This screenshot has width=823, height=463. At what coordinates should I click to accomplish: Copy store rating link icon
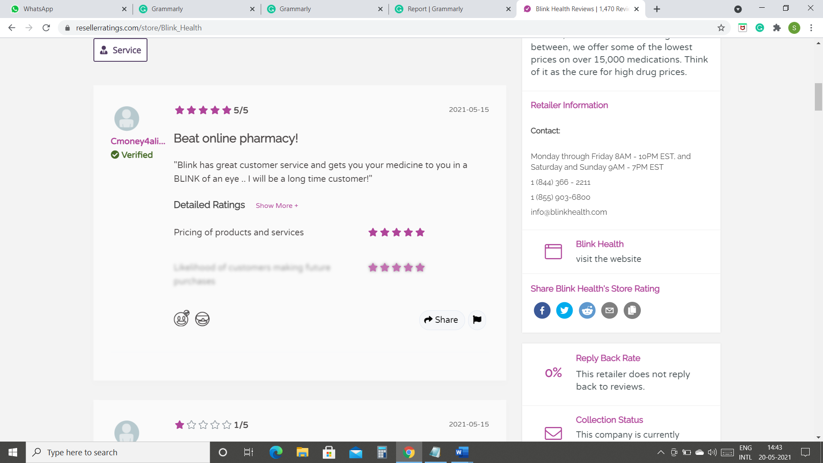[632, 310]
